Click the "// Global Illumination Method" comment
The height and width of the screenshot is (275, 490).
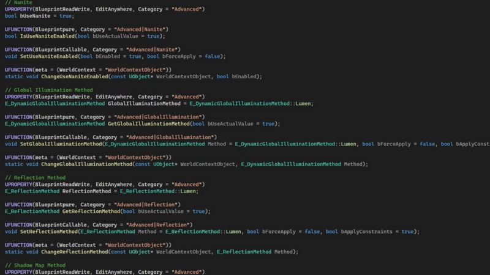[49, 90]
